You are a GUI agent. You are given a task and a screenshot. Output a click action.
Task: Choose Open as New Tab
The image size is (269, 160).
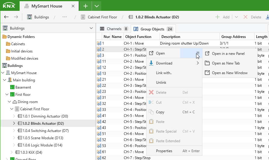[x=226, y=63]
